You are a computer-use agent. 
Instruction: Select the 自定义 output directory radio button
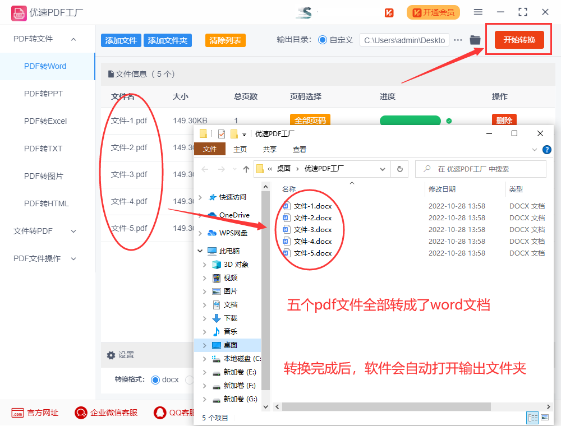coord(323,40)
